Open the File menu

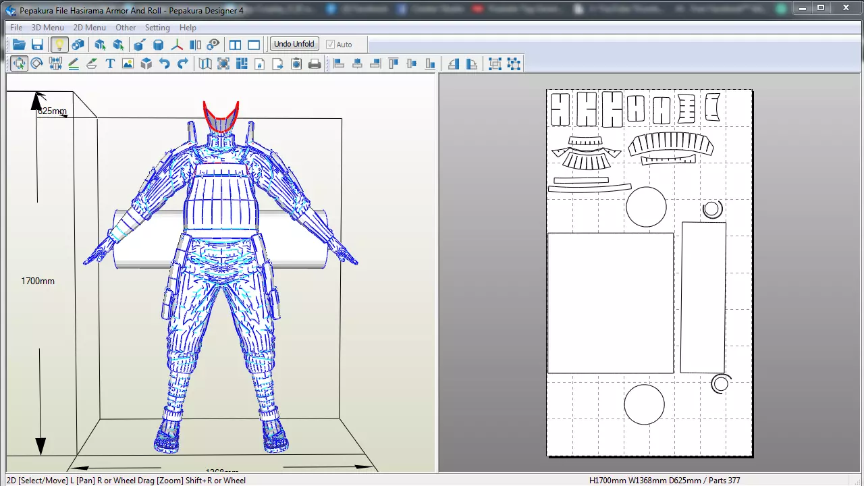pyautogui.click(x=16, y=28)
